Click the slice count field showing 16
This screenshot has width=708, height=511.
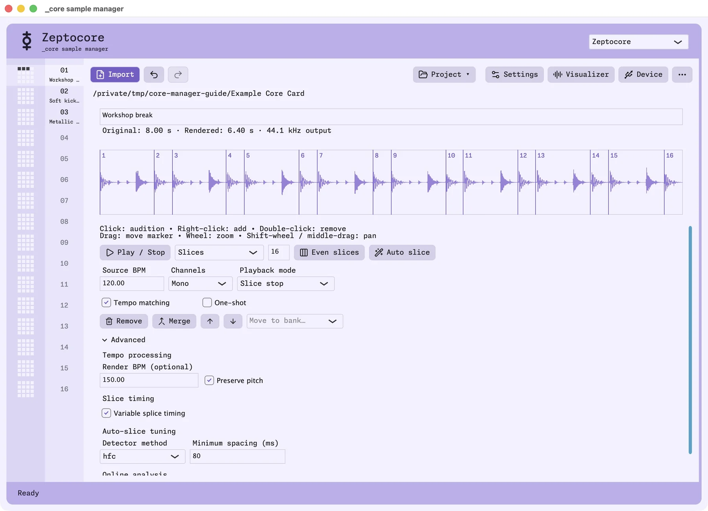point(278,252)
